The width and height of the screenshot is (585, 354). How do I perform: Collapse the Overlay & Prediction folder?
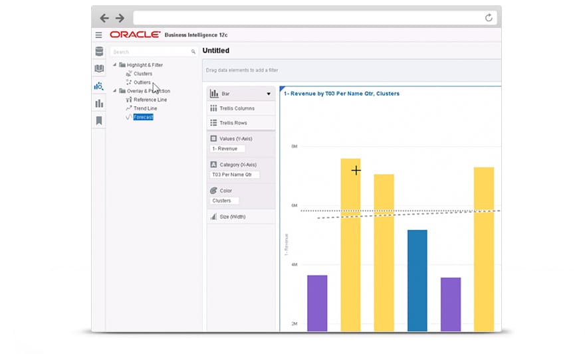click(114, 91)
